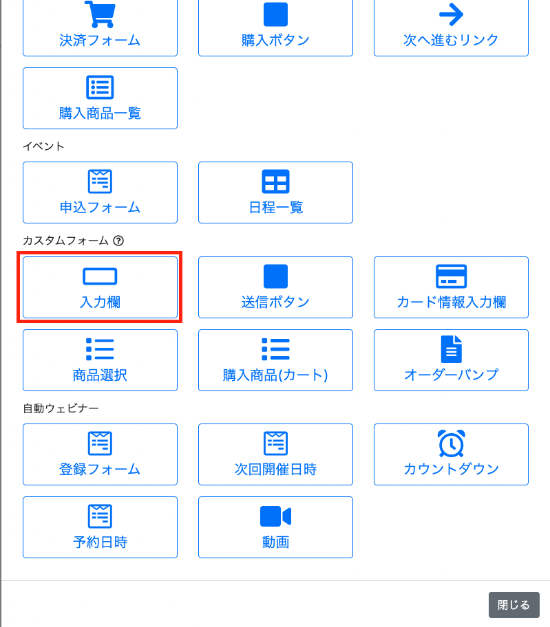This screenshot has width=550, height=627.
Task: Click the 日程一覧 table icon
Action: click(x=275, y=181)
